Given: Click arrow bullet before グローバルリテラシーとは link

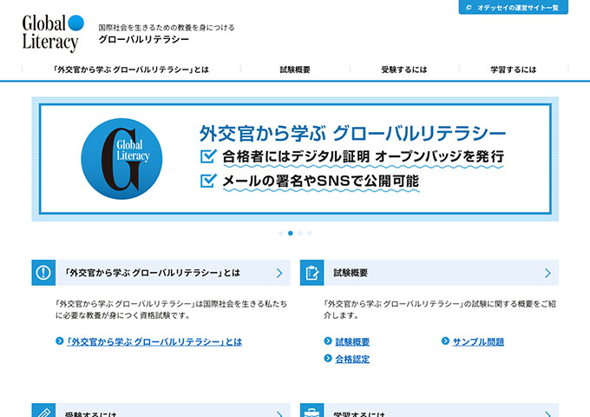Looking at the screenshot, I should (60, 341).
